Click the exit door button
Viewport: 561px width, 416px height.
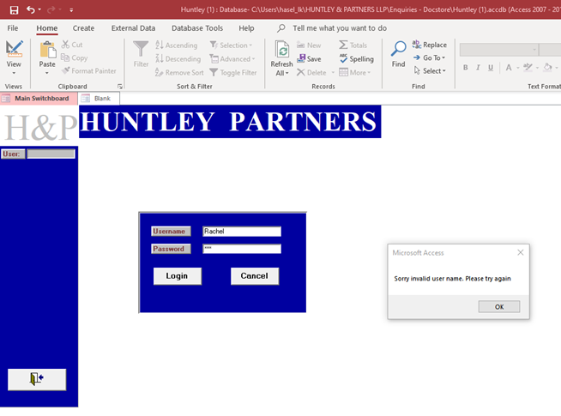coord(37,379)
